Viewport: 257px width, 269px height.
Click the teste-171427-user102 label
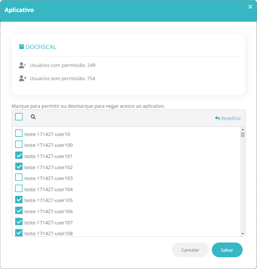pos(49,167)
